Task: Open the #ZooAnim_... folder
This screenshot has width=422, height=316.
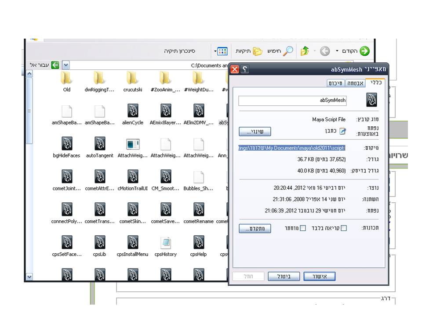Action: (165, 78)
